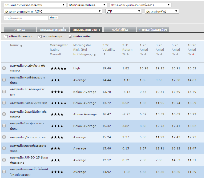Sort by Morningstar Rating Overall arrow
This screenshot has width=205, height=178.
click(x=52, y=60)
